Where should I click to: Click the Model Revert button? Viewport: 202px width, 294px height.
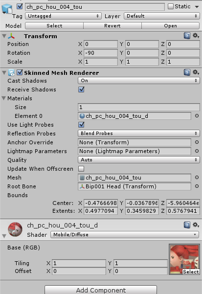coord(112,26)
